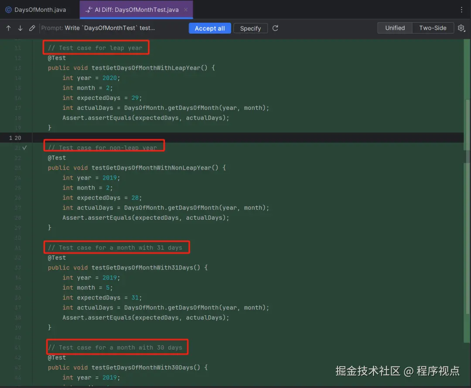Click comment about month with 30 days

click(115, 347)
